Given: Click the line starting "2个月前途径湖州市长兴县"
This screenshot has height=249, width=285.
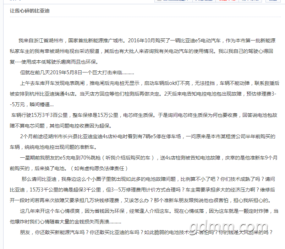Looking at the screenshot, I should [148, 136].
